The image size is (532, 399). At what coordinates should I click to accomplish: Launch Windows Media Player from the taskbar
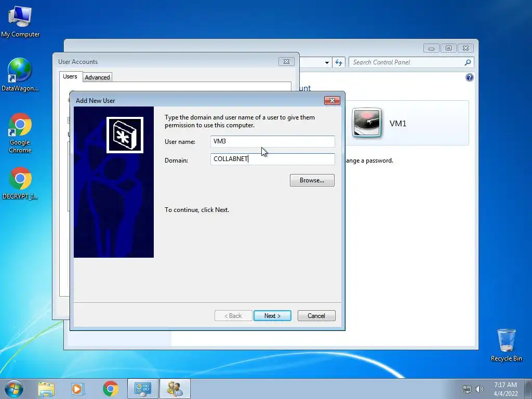[x=77, y=389]
